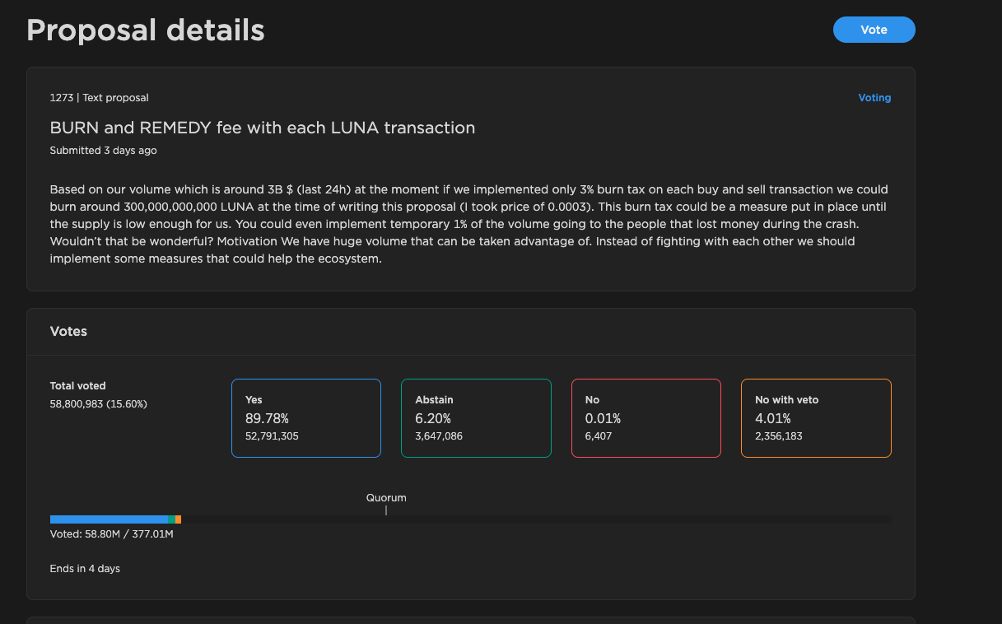Click the 2,356,183 veto count

pyautogui.click(x=779, y=436)
